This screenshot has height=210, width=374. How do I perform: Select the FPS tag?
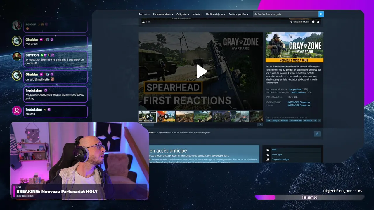pyautogui.click(x=268, y=120)
